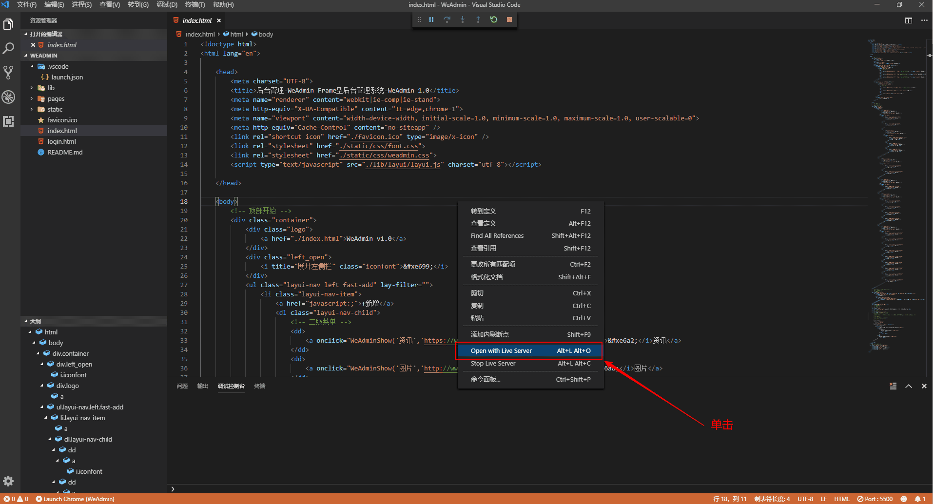Open the Source Control view
This screenshot has width=933, height=504.
pos(8,73)
